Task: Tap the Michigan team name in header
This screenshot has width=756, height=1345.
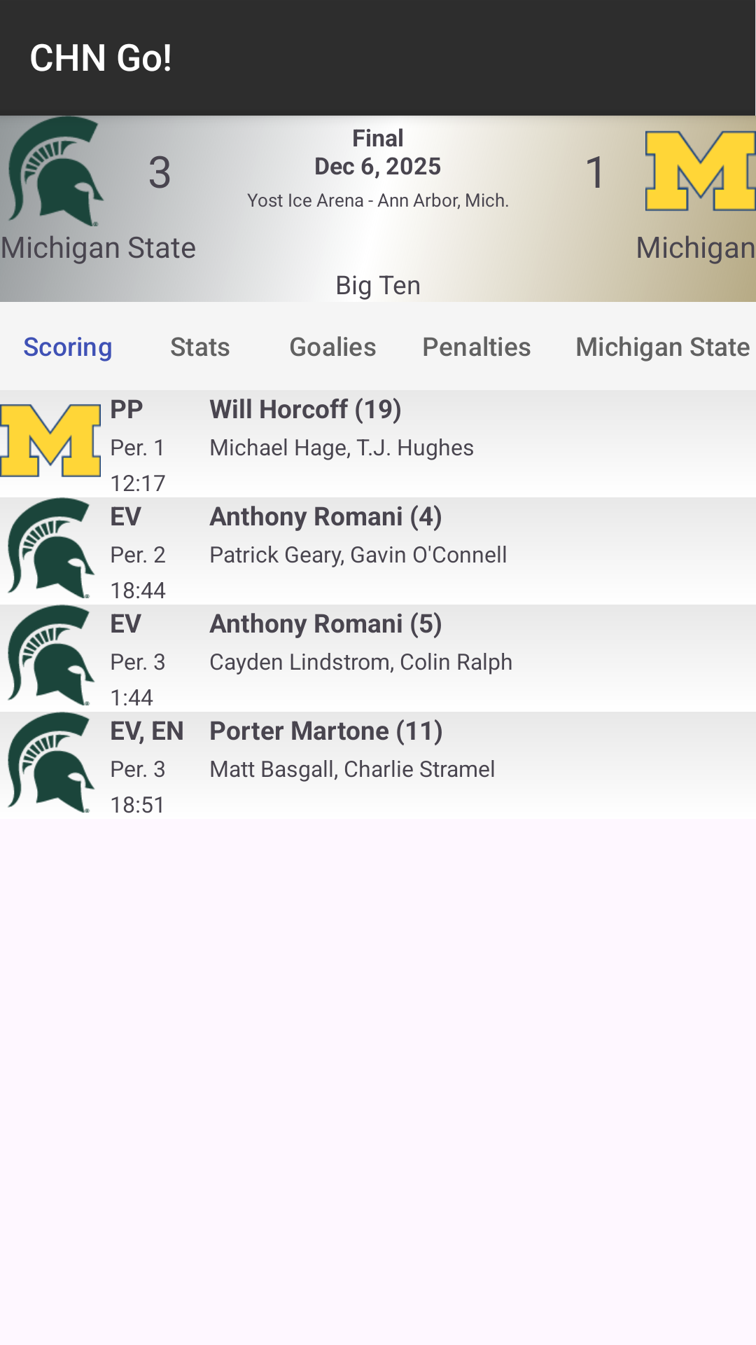Action: click(x=694, y=248)
